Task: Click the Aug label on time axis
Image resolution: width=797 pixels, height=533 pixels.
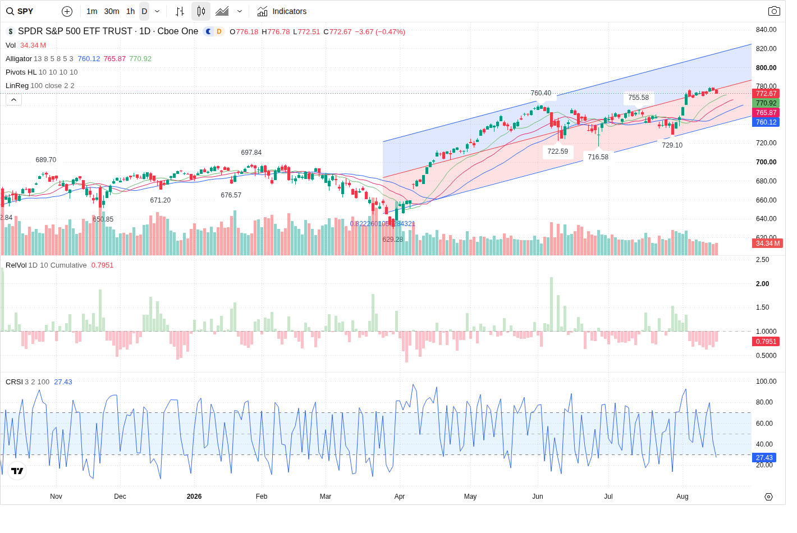Action: (683, 497)
